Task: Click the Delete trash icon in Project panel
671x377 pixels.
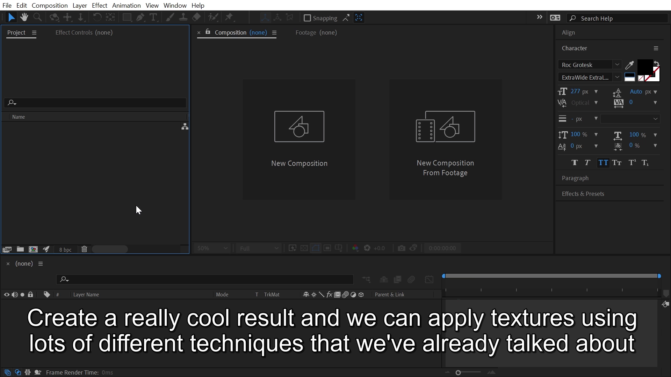Action: pyautogui.click(x=84, y=249)
